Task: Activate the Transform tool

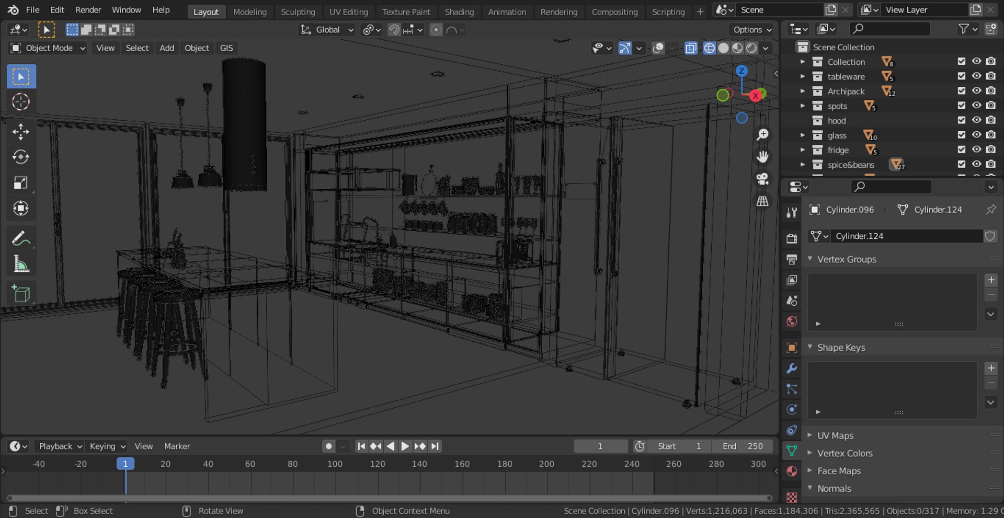Action: pyautogui.click(x=21, y=209)
